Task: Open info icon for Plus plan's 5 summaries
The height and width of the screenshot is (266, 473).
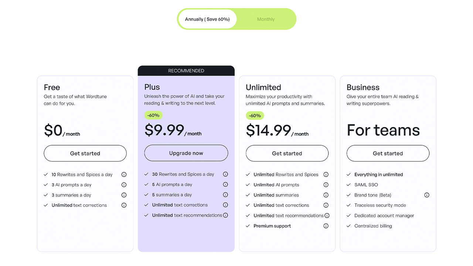Action: (225, 195)
